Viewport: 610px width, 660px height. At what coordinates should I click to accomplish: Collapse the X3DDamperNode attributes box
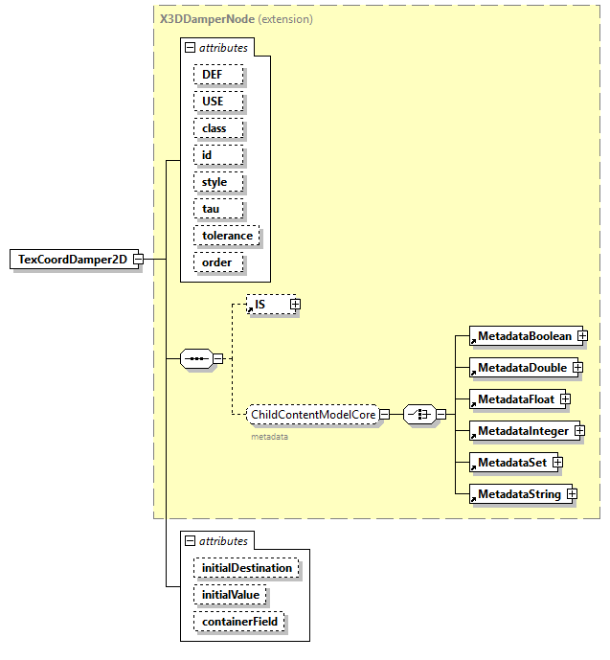click(190, 47)
